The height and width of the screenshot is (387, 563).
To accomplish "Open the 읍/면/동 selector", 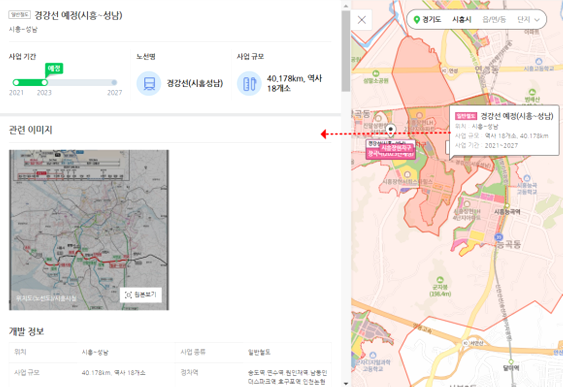I will [494, 20].
